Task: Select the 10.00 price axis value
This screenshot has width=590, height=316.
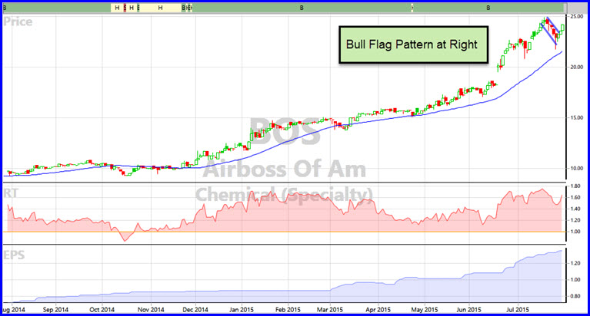Action: pyautogui.click(x=577, y=169)
